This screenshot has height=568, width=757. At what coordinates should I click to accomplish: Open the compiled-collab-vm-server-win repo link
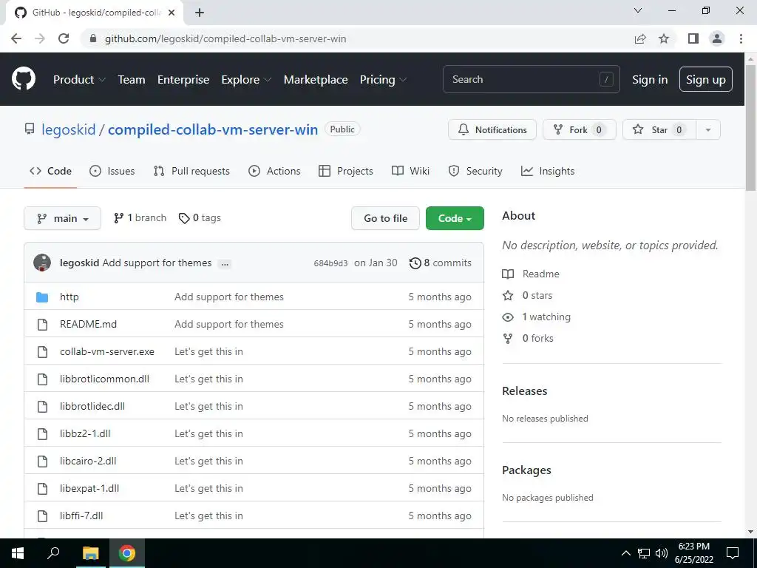pos(213,130)
